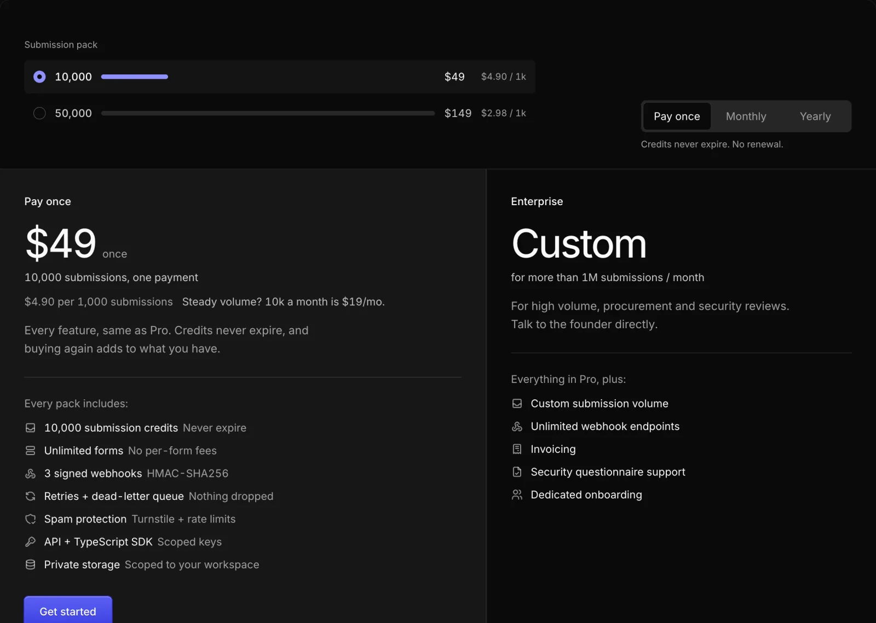The width and height of the screenshot is (876, 623).
Task: Click the database icon for Private storage
Action: tap(31, 564)
